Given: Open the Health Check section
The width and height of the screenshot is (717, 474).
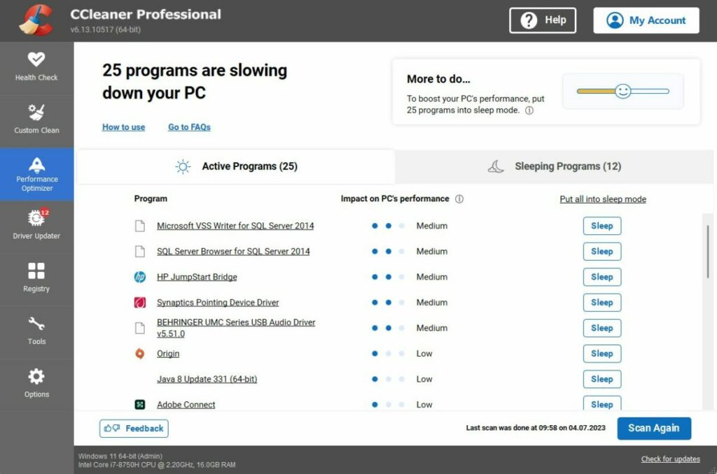Looking at the screenshot, I should tap(36, 67).
